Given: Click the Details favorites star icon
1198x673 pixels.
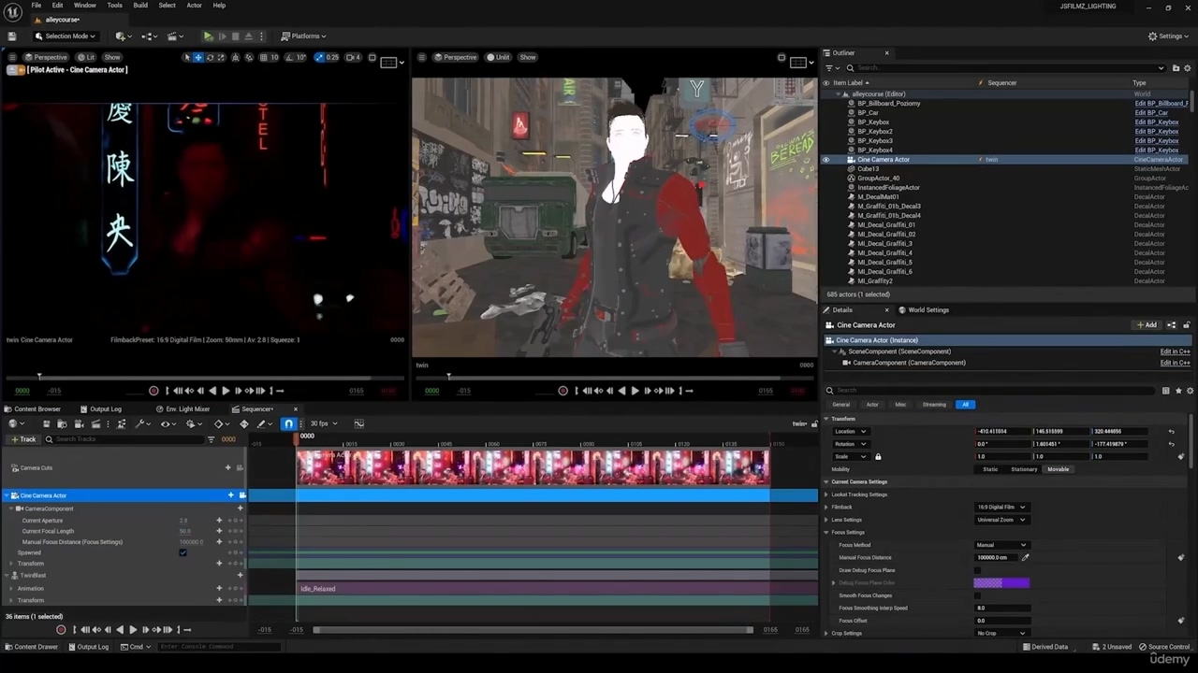Looking at the screenshot, I should tap(1178, 391).
